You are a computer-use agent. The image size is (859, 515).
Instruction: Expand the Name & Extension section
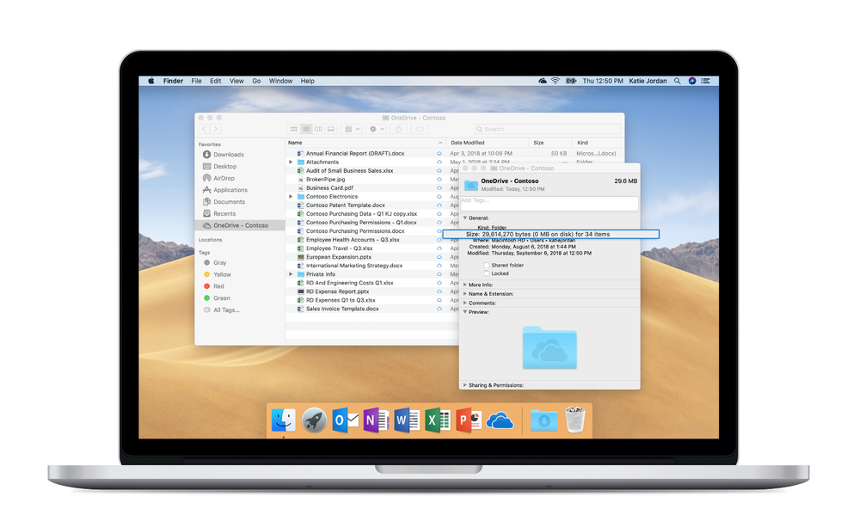(465, 294)
